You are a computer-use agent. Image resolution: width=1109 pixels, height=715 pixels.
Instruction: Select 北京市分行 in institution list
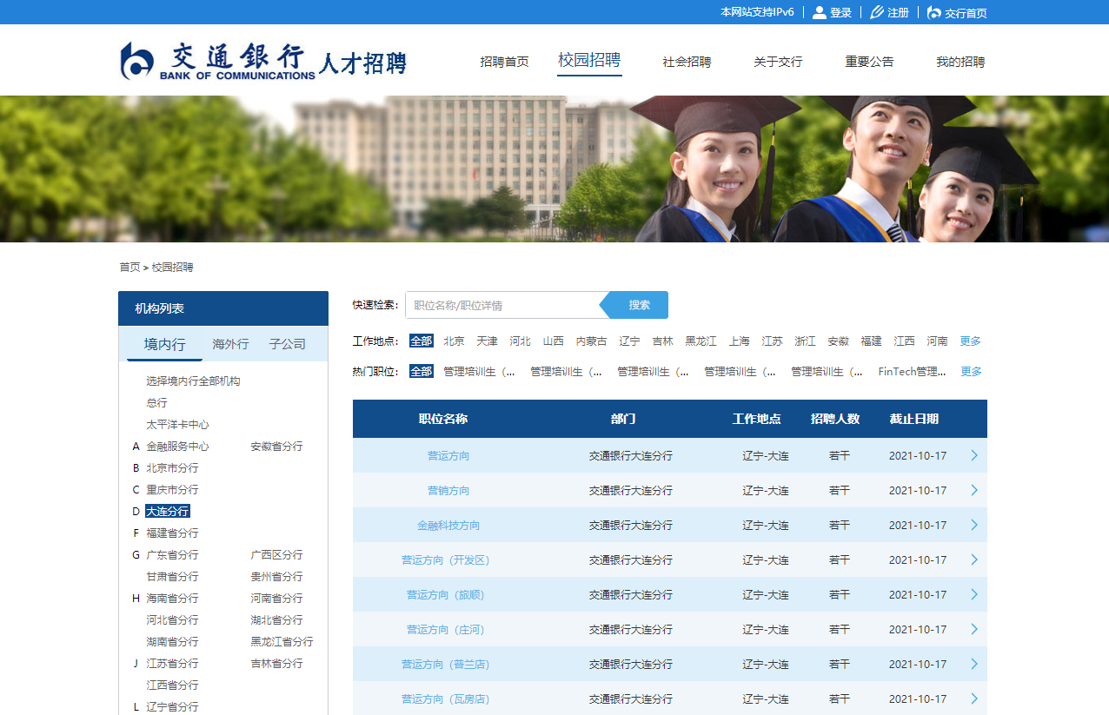(172, 468)
